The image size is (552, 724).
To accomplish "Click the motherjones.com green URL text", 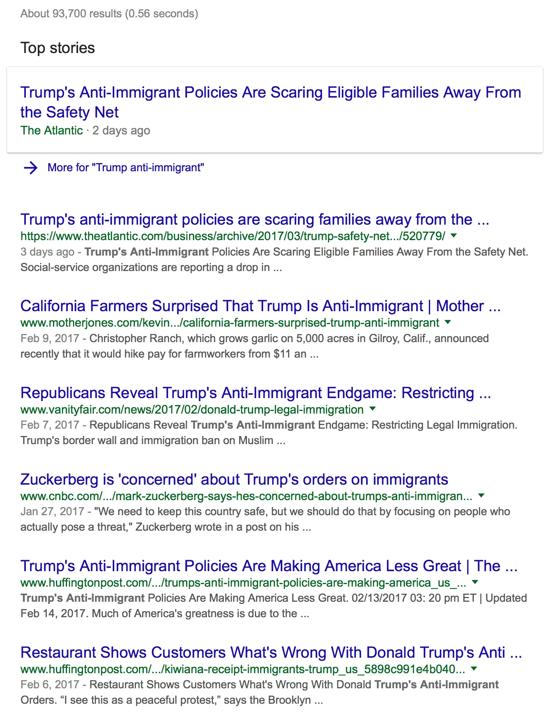I will [x=230, y=323].
